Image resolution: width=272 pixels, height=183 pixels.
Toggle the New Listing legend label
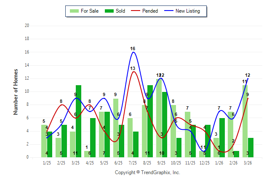tap(188, 11)
